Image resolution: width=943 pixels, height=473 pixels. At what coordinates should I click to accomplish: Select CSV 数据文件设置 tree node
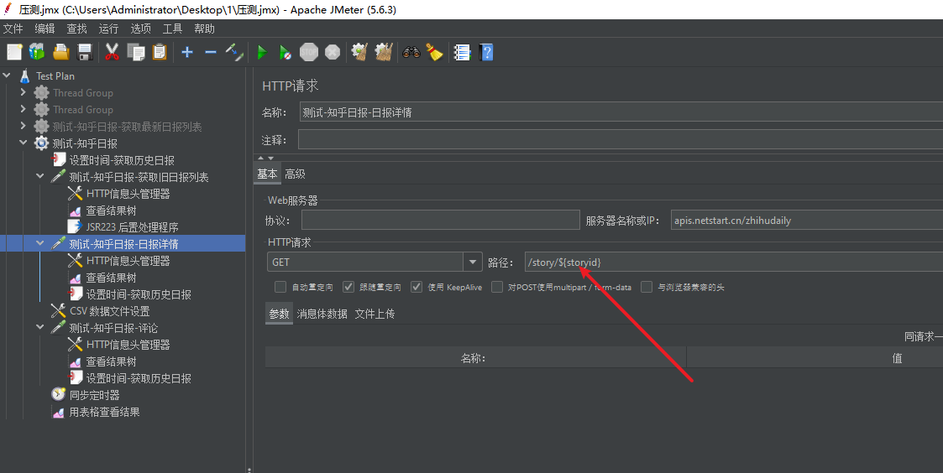(109, 311)
